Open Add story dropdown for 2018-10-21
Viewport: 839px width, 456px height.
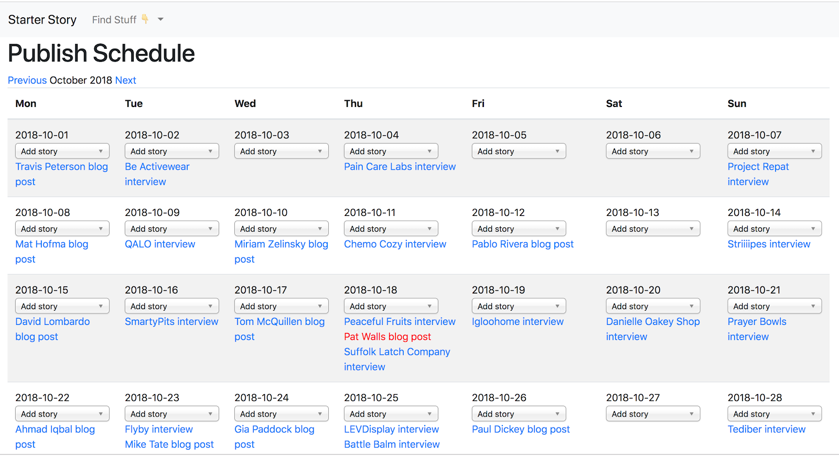coord(775,306)
